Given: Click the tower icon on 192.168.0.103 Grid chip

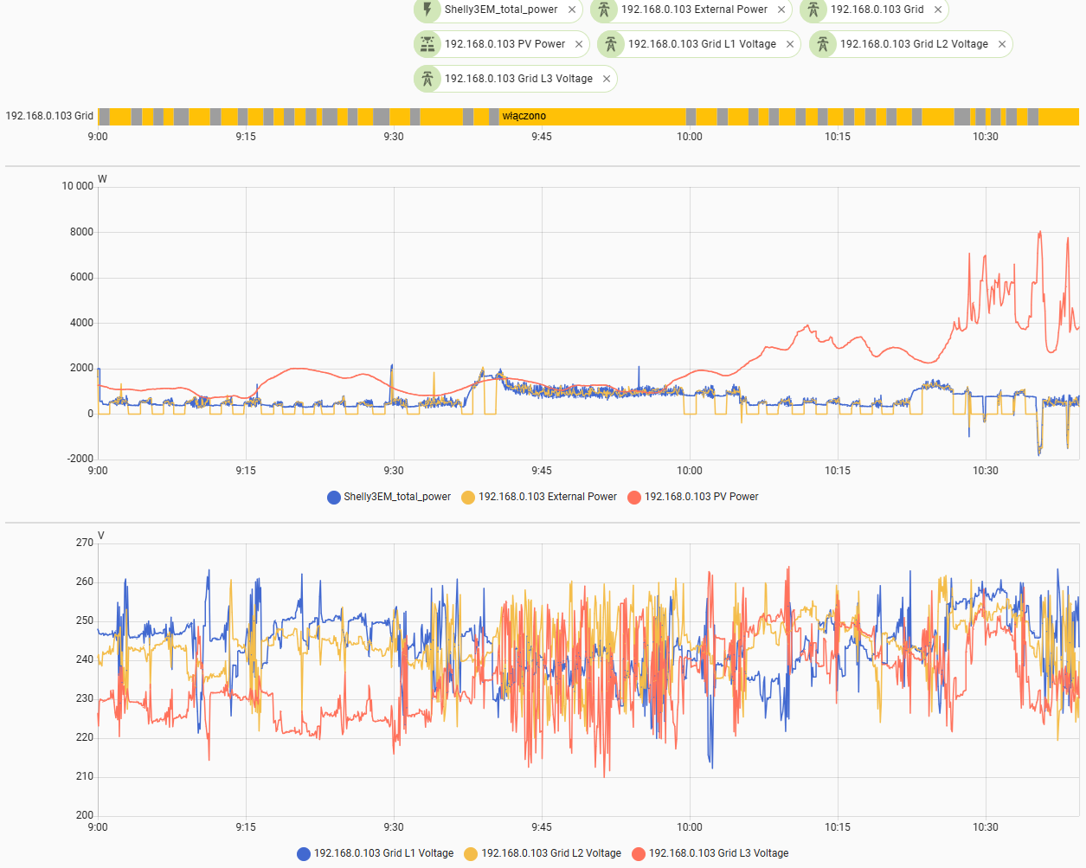Looking at the screenshot, I should 813,10.
